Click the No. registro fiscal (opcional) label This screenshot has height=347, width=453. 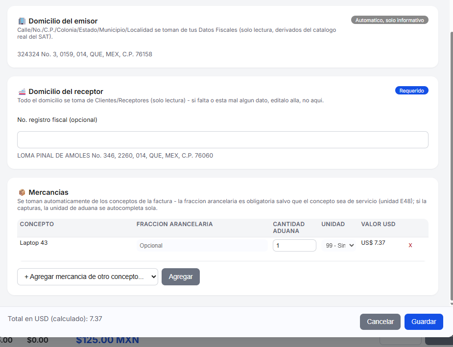click(57, 120)
